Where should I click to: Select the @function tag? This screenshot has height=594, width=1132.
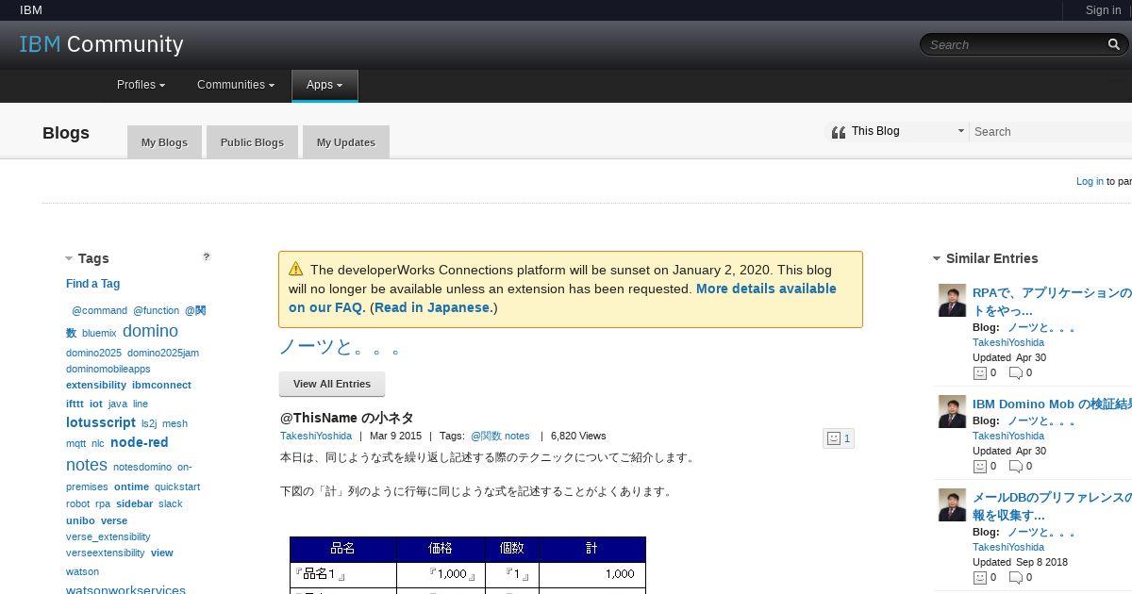156,310
